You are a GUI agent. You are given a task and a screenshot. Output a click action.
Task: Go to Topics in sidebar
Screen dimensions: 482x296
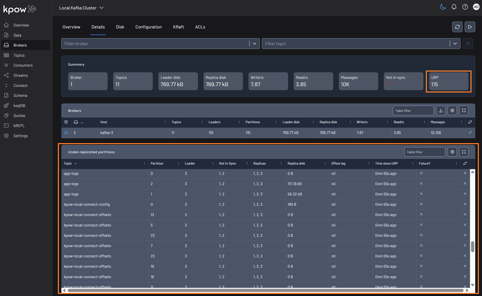[x=19, y=55]
